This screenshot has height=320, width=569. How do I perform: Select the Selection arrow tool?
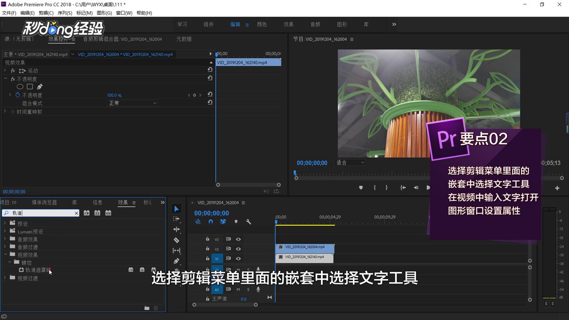click(x=176, y=209)
